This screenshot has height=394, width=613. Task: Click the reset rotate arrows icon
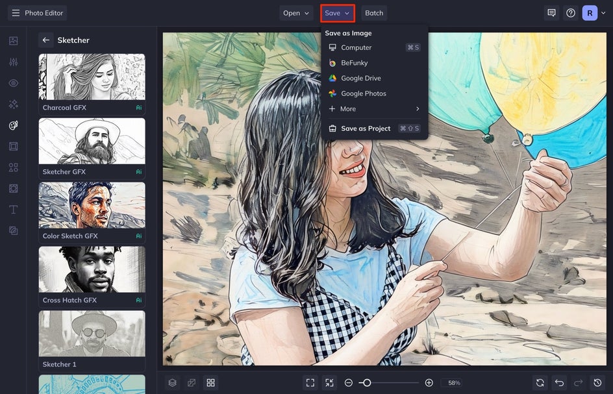click(x=540, y=383)
